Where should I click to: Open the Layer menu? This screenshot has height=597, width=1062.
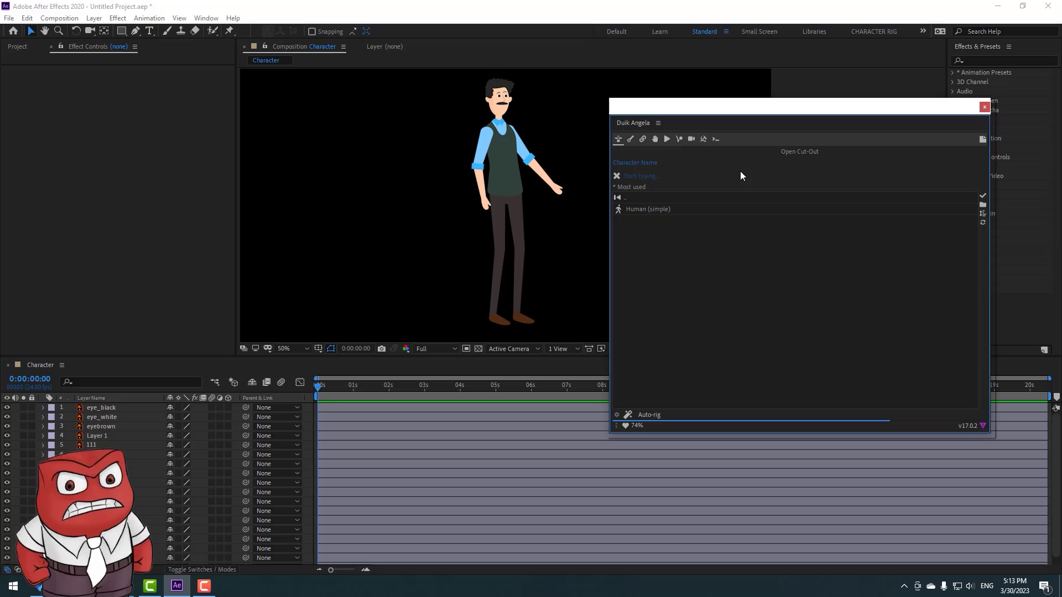(x=94, y=18)
